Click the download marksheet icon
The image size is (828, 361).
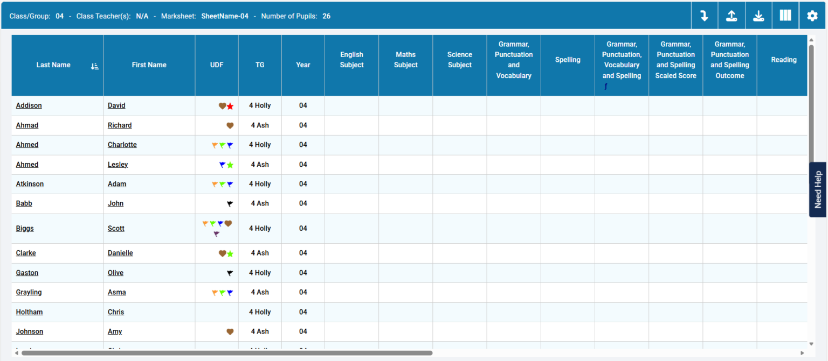[x=758, y=15]
